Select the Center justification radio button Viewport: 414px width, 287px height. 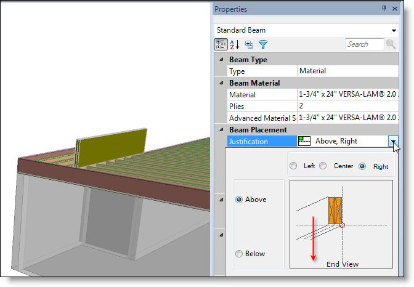click(323, 166)
